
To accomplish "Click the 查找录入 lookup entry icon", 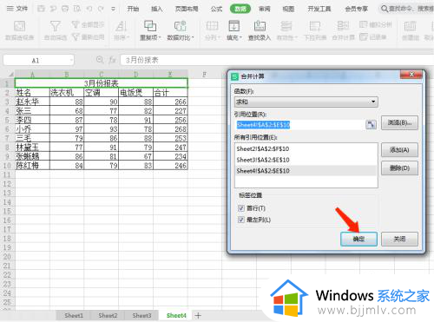I will pyautogui.click(x=260, y=30).
